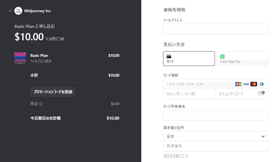Click the CVC card hint icon
280x162 pixels.
261,93
